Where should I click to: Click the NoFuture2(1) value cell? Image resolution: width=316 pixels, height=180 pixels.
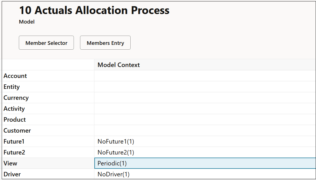[x=116, y=152]
